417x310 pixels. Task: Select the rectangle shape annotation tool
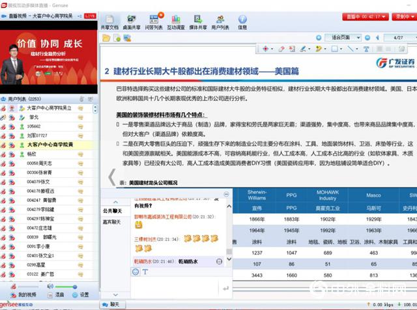(x=334, y=49)
